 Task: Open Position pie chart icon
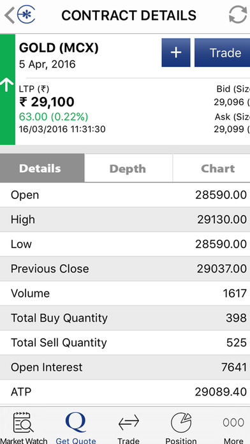point(181,427)
